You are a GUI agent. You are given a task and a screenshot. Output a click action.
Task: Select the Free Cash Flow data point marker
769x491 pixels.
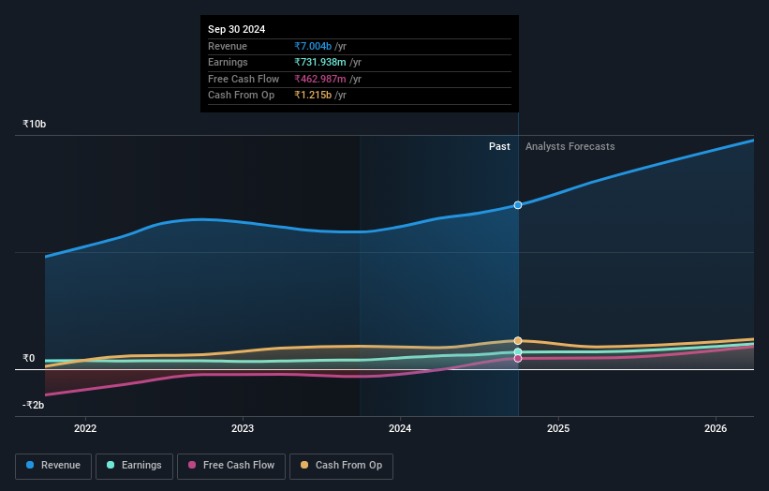[518, 359]
